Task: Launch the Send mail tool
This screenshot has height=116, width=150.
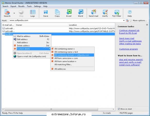Action: 93,13
